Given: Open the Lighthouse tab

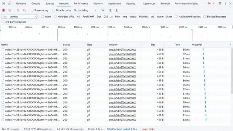Looking at the screenshot, I should point(149,3).
